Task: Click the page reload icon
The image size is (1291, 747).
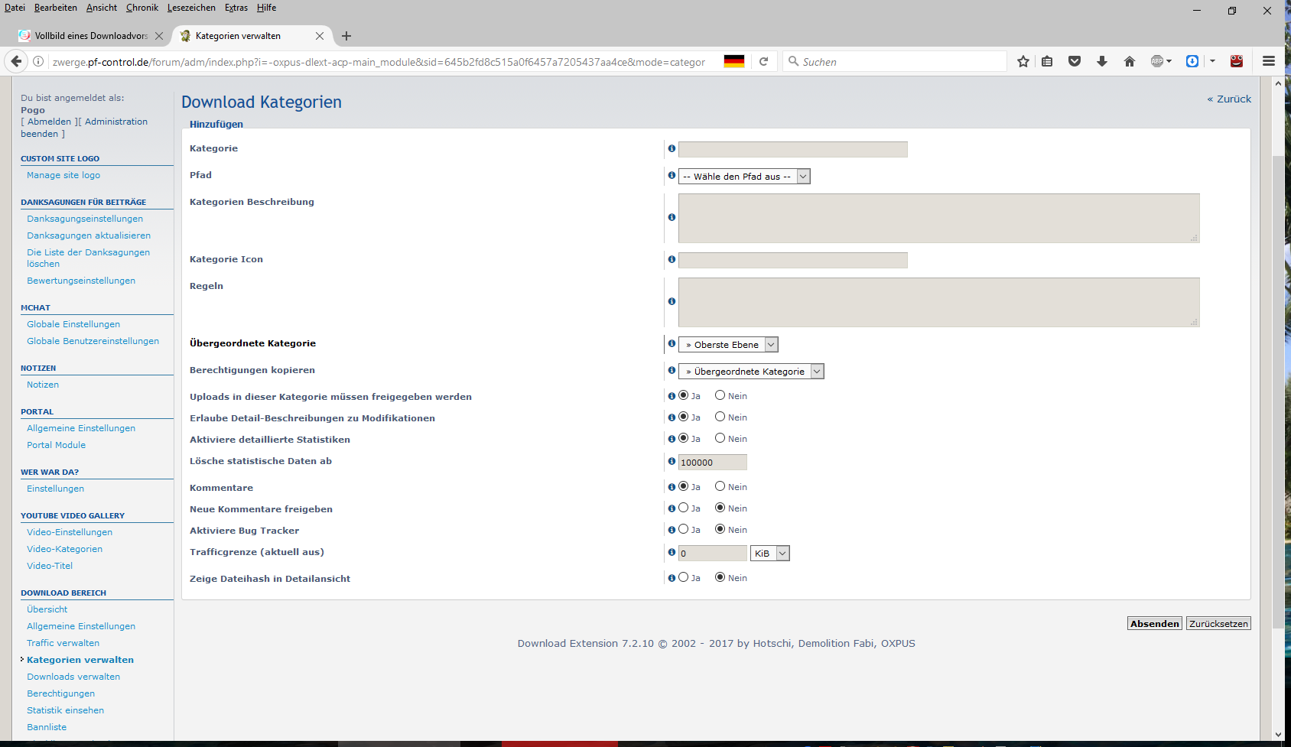Action: pos(763,61)
